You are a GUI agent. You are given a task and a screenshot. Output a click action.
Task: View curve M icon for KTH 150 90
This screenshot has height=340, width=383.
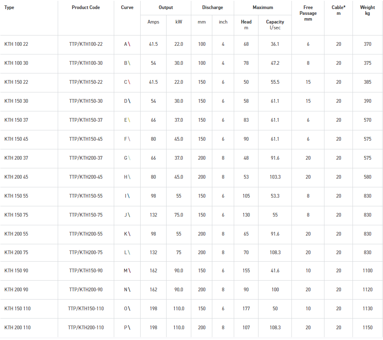click(129, 271)
